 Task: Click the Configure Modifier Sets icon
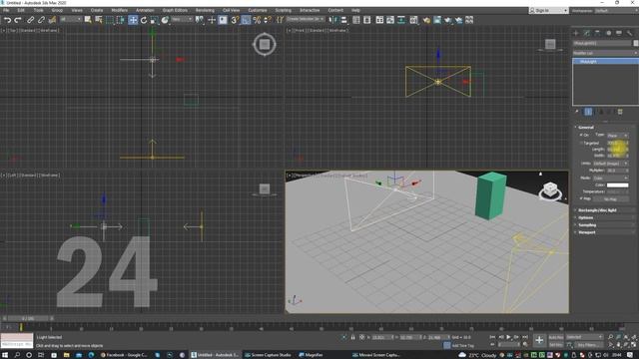click(x=620, y=112)
